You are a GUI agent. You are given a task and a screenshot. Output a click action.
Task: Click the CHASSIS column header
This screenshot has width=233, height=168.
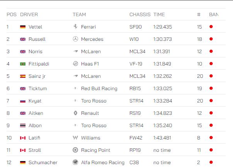point(140,15)
